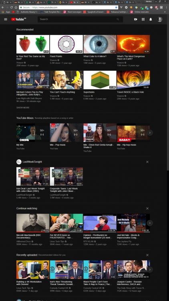The image size is (169, 301).
Task: Open the hamburger guide menu
Action: 6,19
